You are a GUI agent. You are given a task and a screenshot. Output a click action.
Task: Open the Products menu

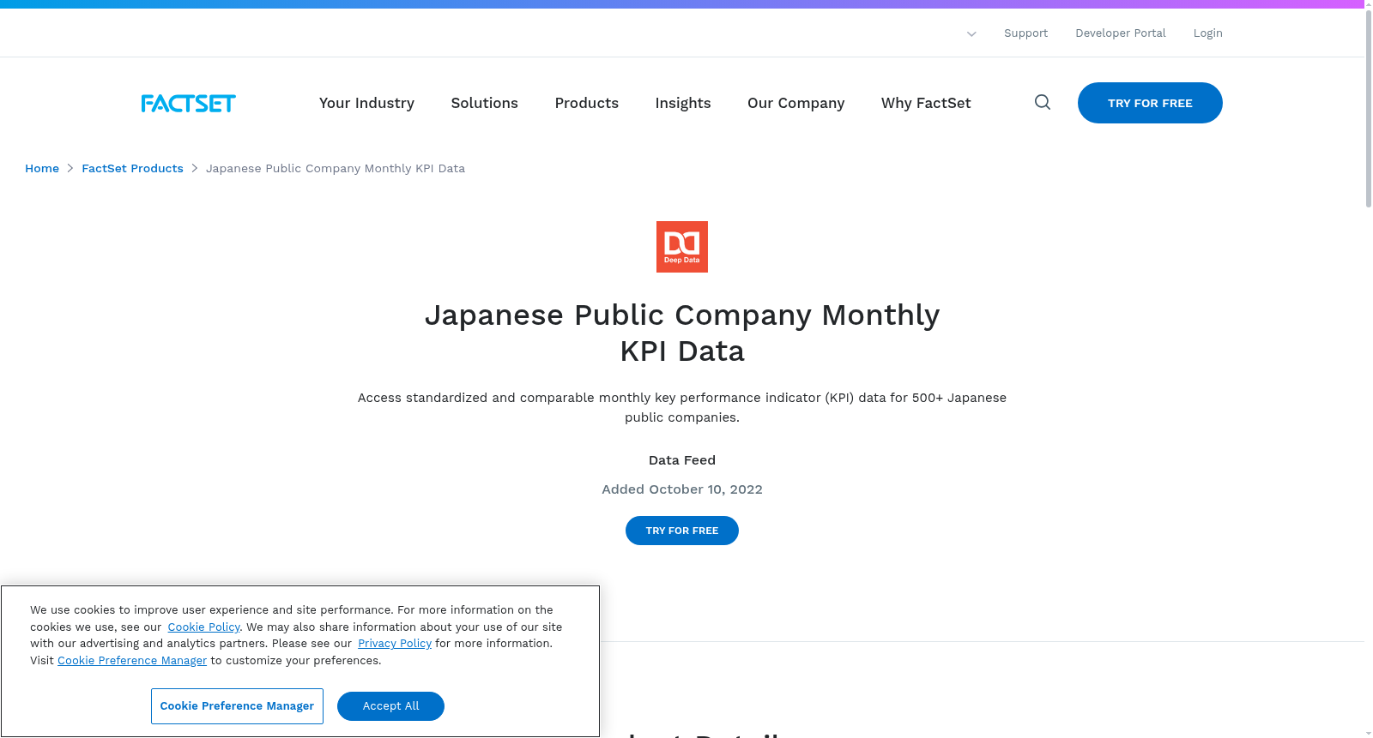pyautogui.click(x=586, y=103)
